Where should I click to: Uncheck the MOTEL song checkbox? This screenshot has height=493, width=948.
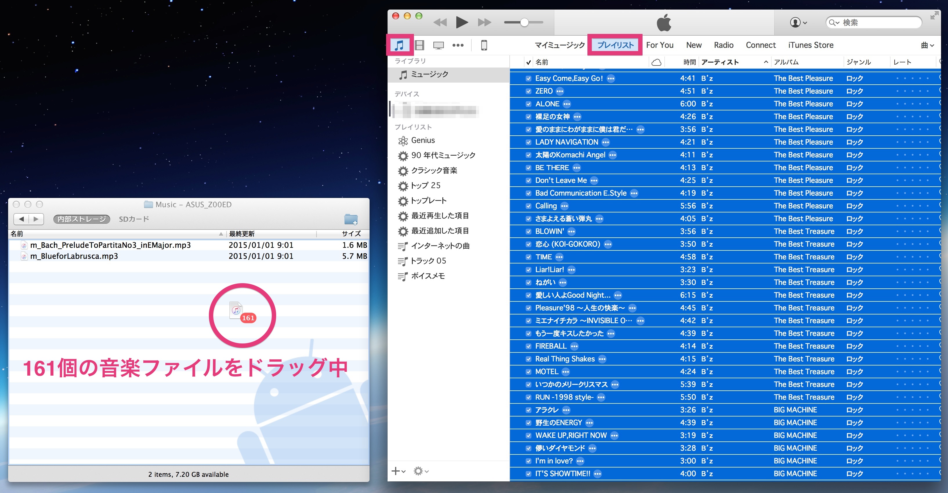pos(529,372)
